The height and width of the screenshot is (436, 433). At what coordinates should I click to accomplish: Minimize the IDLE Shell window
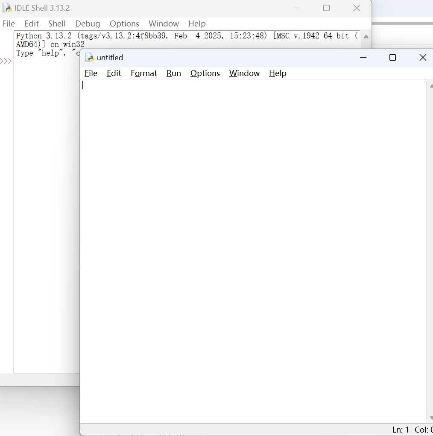pyautogui.click(x=297, y=8)
